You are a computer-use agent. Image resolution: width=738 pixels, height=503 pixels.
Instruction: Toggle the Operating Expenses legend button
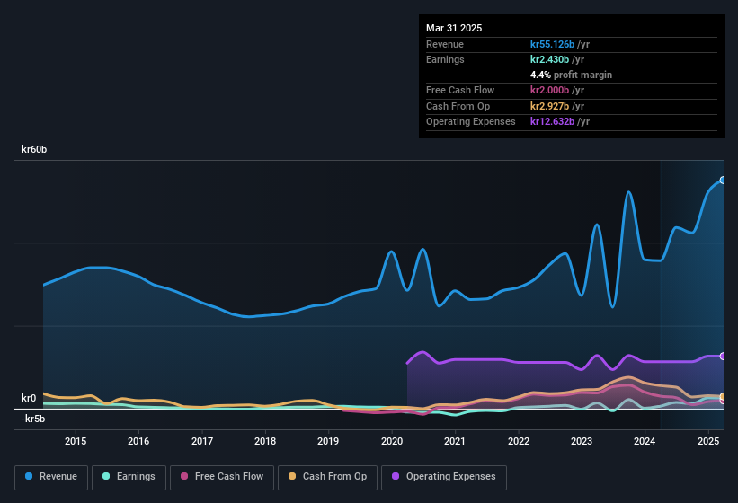tap(444, 477)
